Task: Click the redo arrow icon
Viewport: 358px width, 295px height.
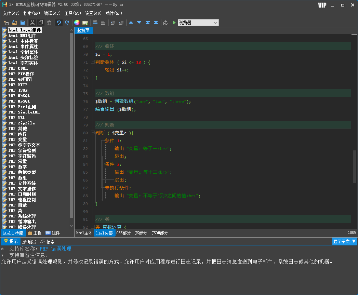Action: 67,23
